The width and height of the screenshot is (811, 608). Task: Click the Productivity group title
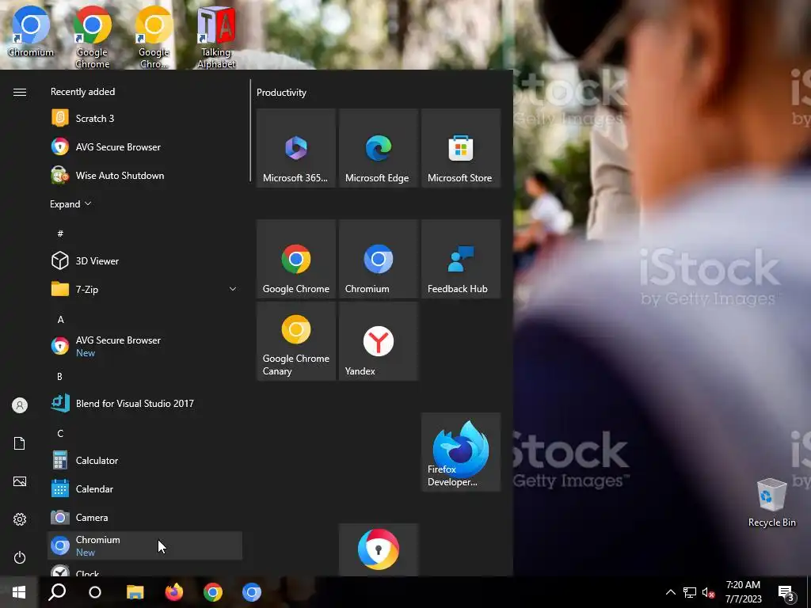pos(281,93)
